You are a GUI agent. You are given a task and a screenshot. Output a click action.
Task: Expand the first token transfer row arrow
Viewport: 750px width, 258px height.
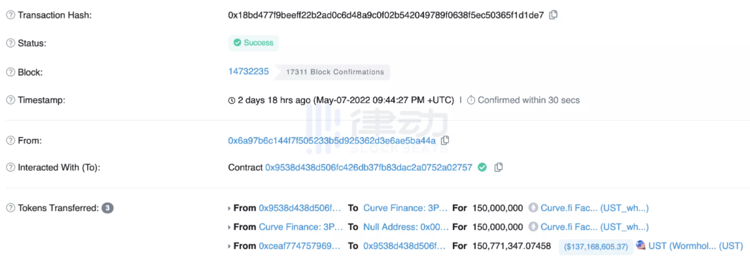[x=230, y=208]
